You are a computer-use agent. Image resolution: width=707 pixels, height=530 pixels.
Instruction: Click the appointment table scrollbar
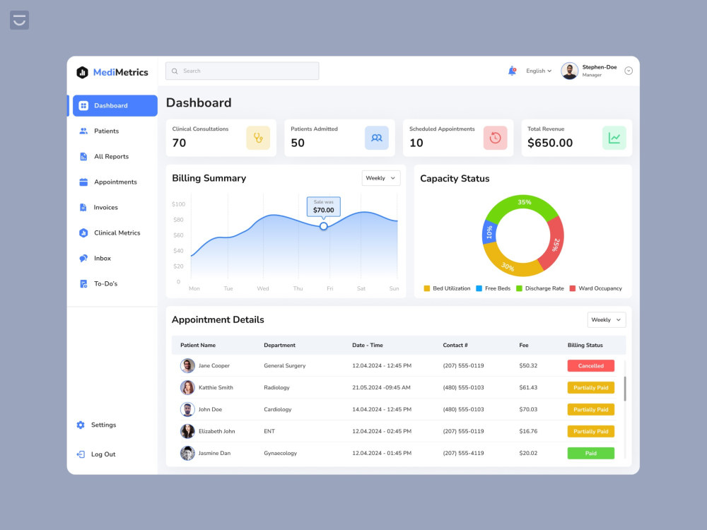625,389
